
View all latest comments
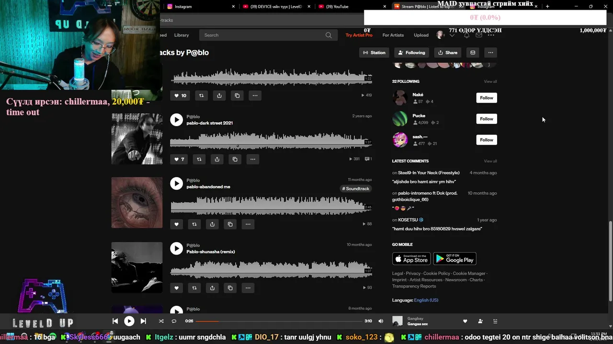tap(490, 161)
